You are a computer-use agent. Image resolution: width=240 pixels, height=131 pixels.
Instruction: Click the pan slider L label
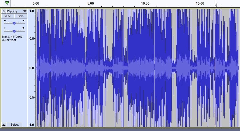[5, 28]
